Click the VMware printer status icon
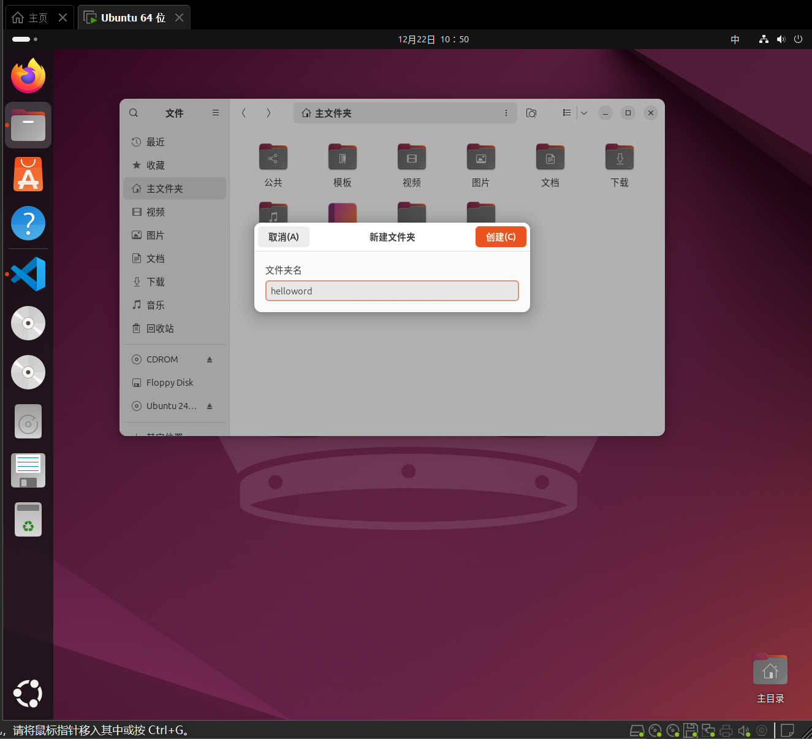Screen dimensions: 812x739 tap(726, 730)
